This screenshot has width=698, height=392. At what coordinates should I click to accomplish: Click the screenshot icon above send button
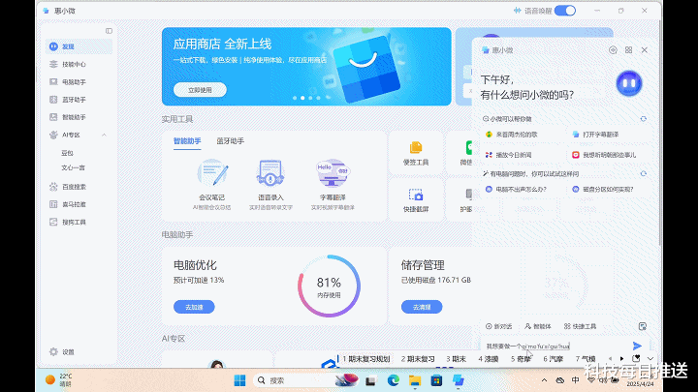pos(643,326)
